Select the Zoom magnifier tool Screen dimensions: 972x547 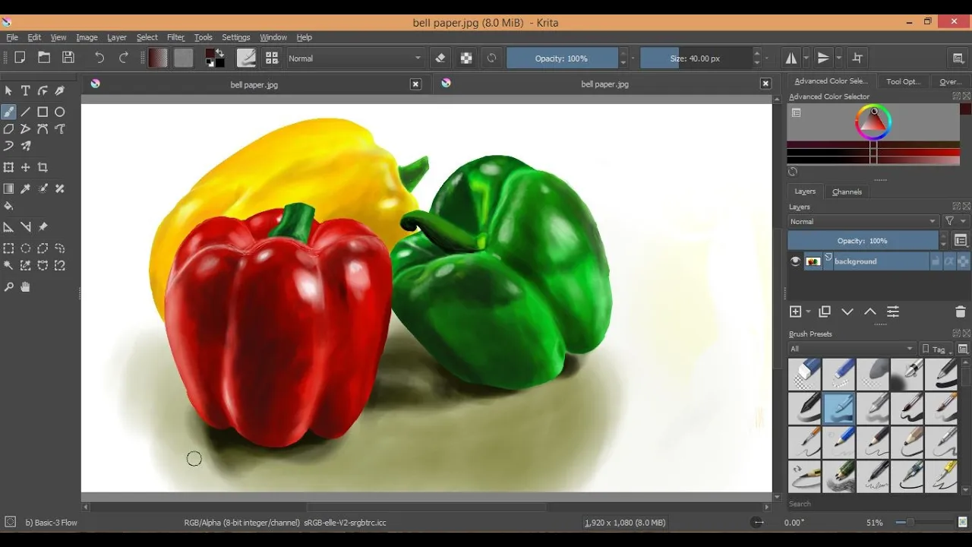pos(8,287)
